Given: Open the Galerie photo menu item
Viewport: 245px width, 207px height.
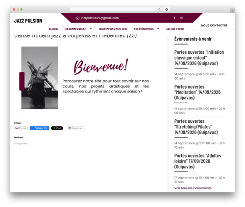Looking at the screenshot, I should click(x=175, y=29).
